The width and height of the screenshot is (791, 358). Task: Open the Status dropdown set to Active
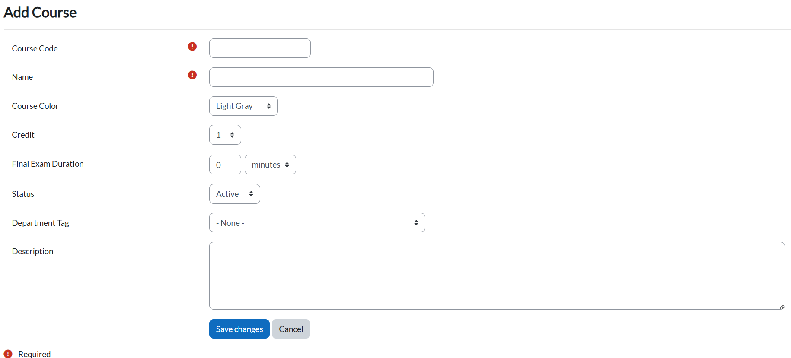pos(234,194)
